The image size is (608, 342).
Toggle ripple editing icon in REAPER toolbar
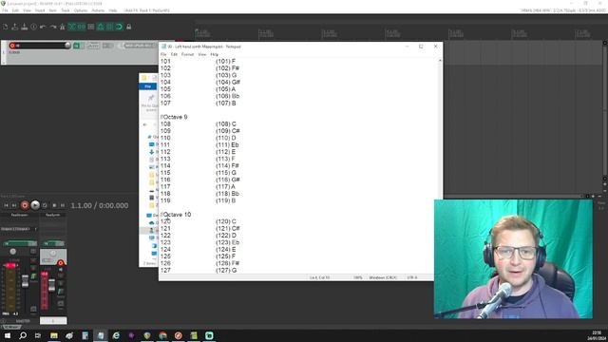(91, 27)
